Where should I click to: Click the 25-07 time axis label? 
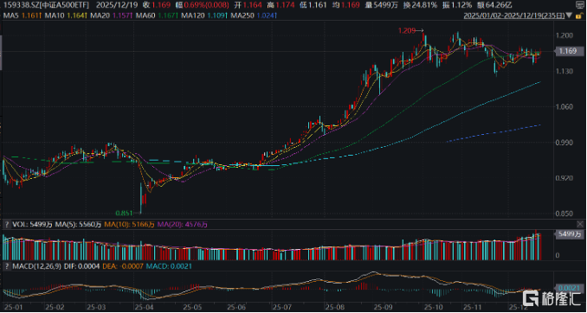[x=282, y=307]
